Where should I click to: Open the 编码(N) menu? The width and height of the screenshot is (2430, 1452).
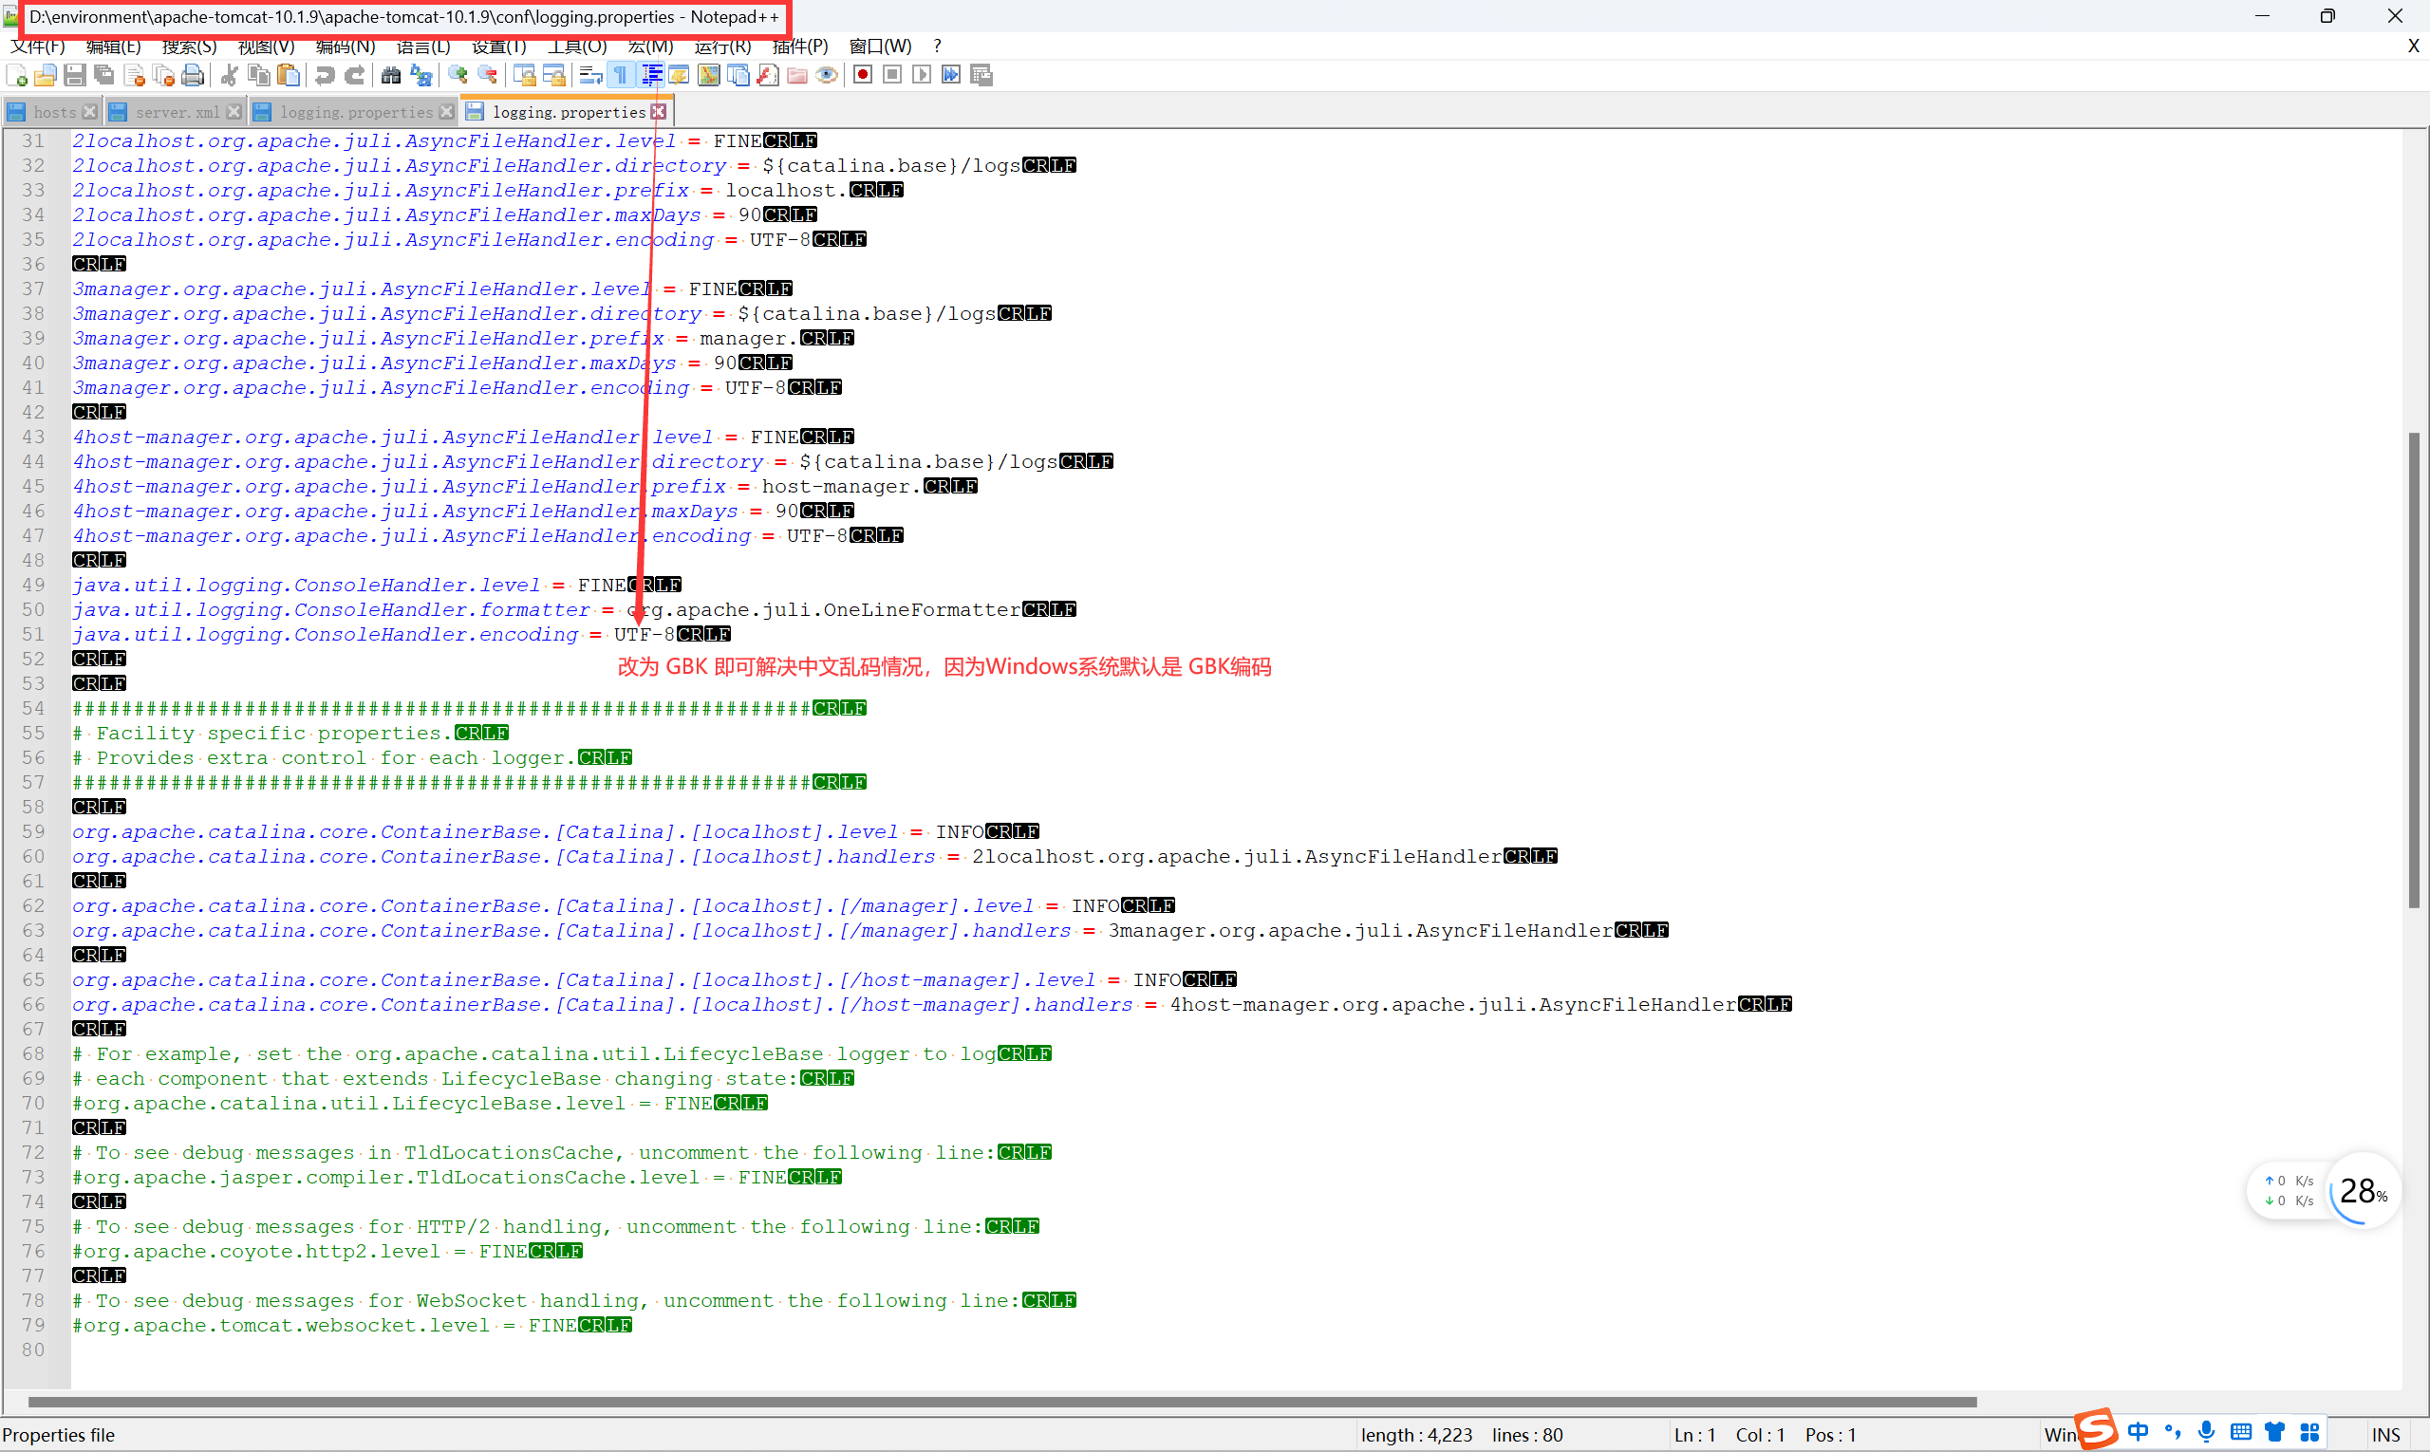coord(346,46)
